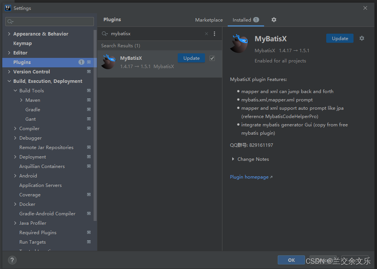
Task: Expand Appearance & Behavior section
Action: coord(9,34)
